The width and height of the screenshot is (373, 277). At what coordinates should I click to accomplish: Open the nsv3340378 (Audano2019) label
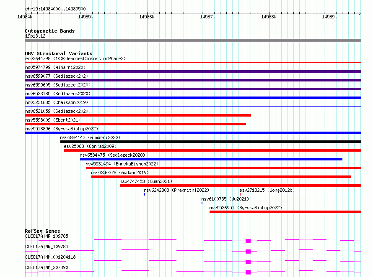[x=120, y=173]
